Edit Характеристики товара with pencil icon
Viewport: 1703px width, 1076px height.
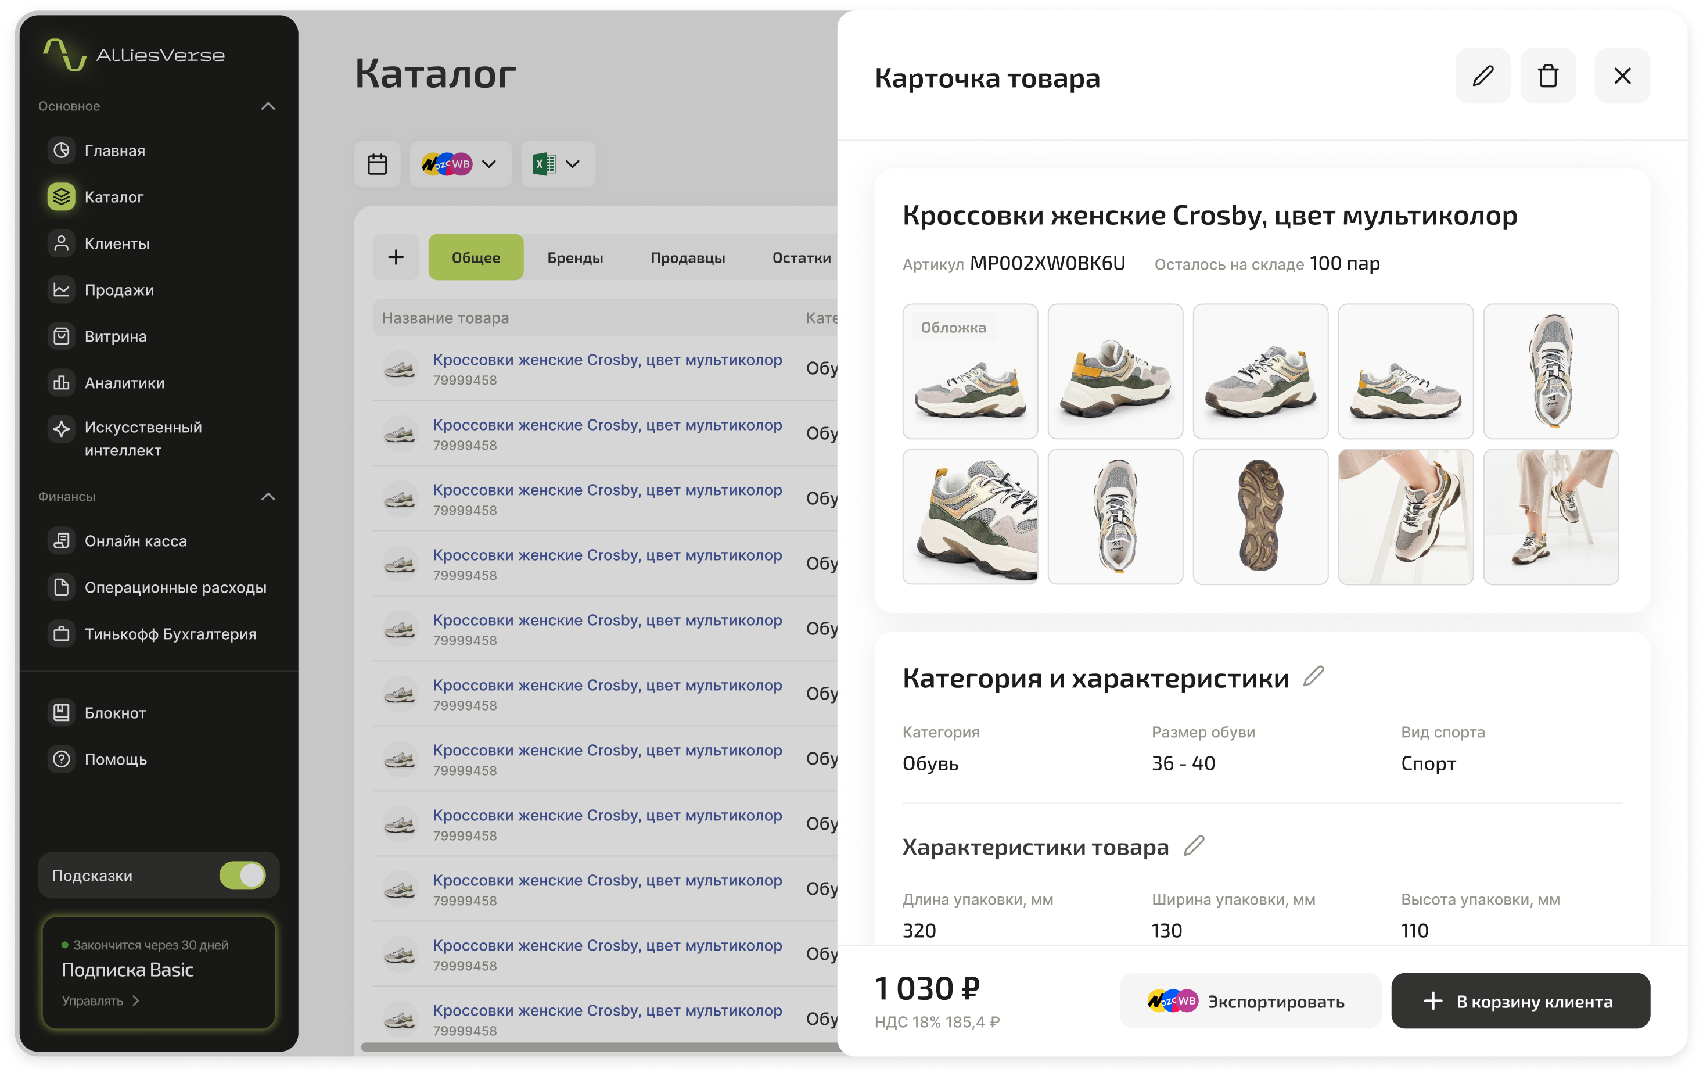pos(1194,845)
